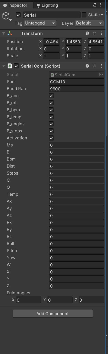Image resolution: width=108 pixels, height=354 pixels.
Task: Open the Transform preset selector icon
Action: (x=94, y=33)
